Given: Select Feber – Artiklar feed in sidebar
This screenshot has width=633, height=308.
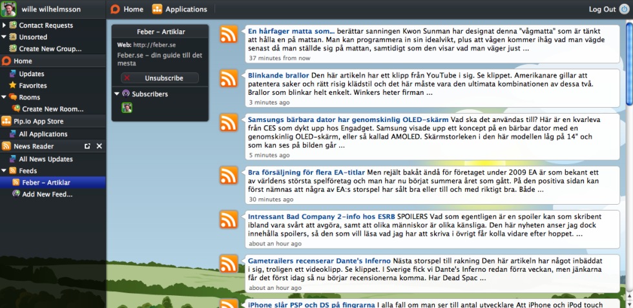Looking at the screenshot, I should click(x=53, y=183).
